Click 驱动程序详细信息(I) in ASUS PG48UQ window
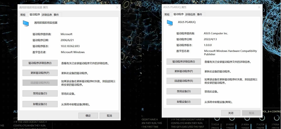Image resolution: width=281 pixels, height=129 pixels. coord(184,62)
